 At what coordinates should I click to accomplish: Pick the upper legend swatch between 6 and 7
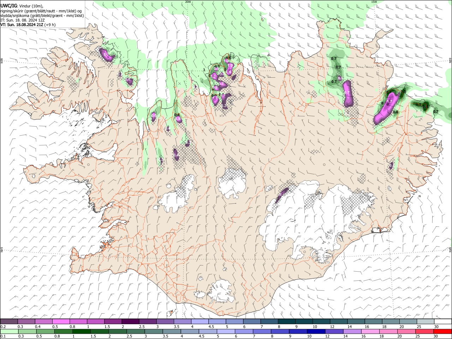tap(252, 322)
